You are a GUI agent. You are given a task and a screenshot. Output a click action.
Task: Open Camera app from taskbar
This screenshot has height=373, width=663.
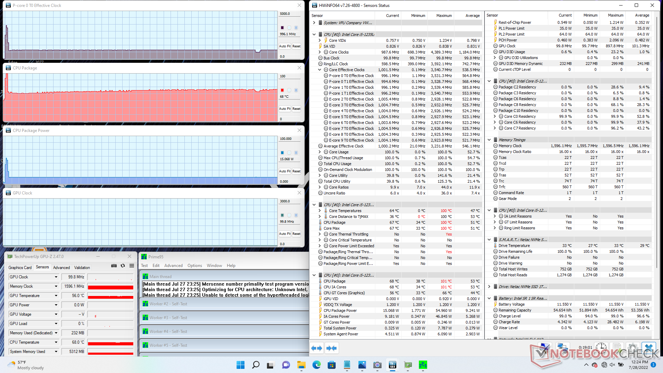pos(377,365)
